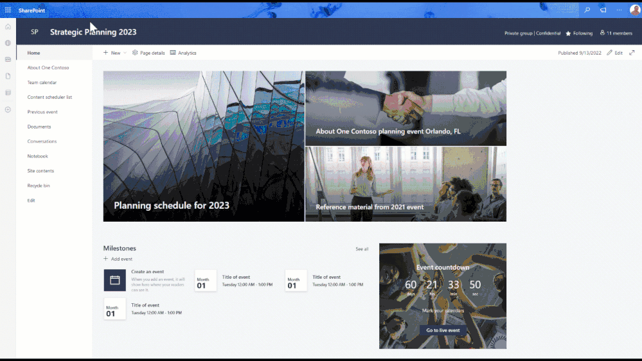Expand the New dropdown chevron
Viewport: 642px width, 361px height.
pos(125,53)
